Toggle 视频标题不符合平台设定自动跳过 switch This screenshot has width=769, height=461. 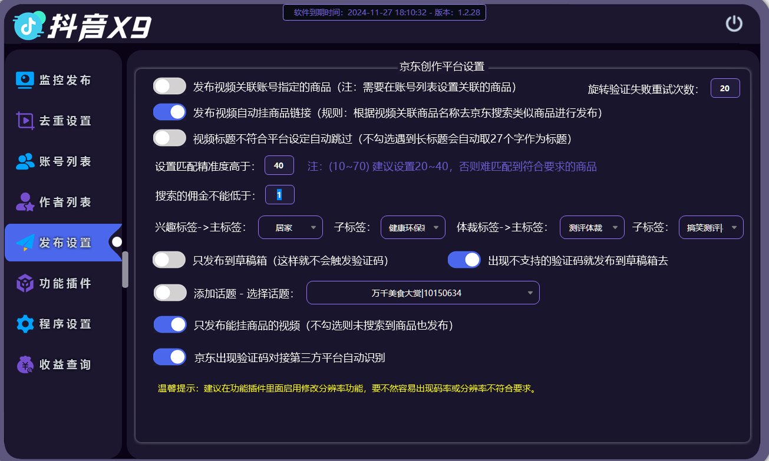[170, 138]
